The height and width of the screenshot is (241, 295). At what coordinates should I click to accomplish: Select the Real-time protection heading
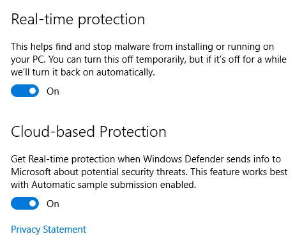coord(78,20)
